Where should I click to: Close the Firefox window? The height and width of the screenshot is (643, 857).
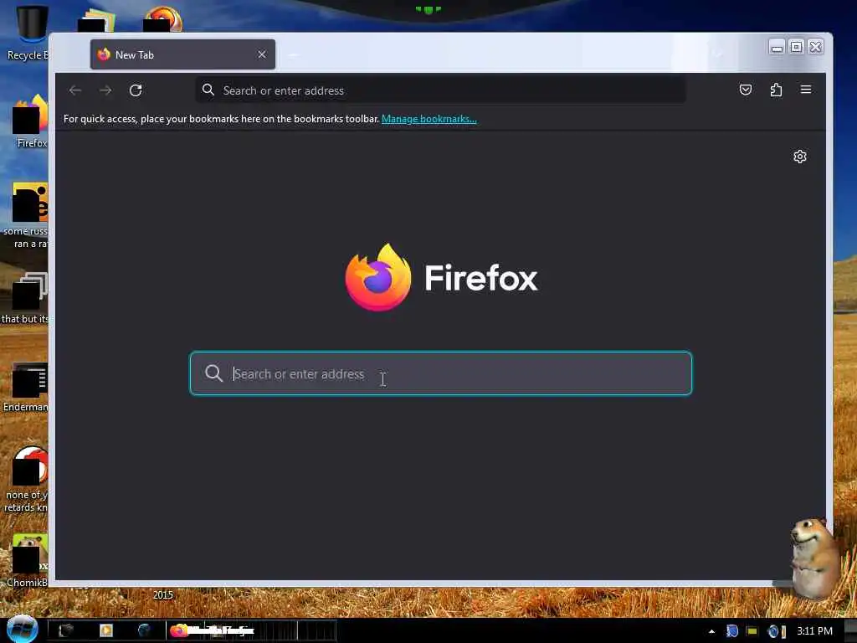coord(815,48)
